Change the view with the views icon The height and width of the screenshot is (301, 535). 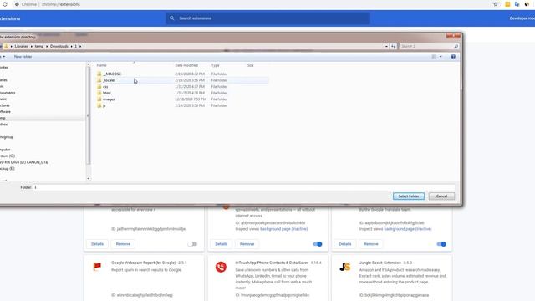point(434,57)
